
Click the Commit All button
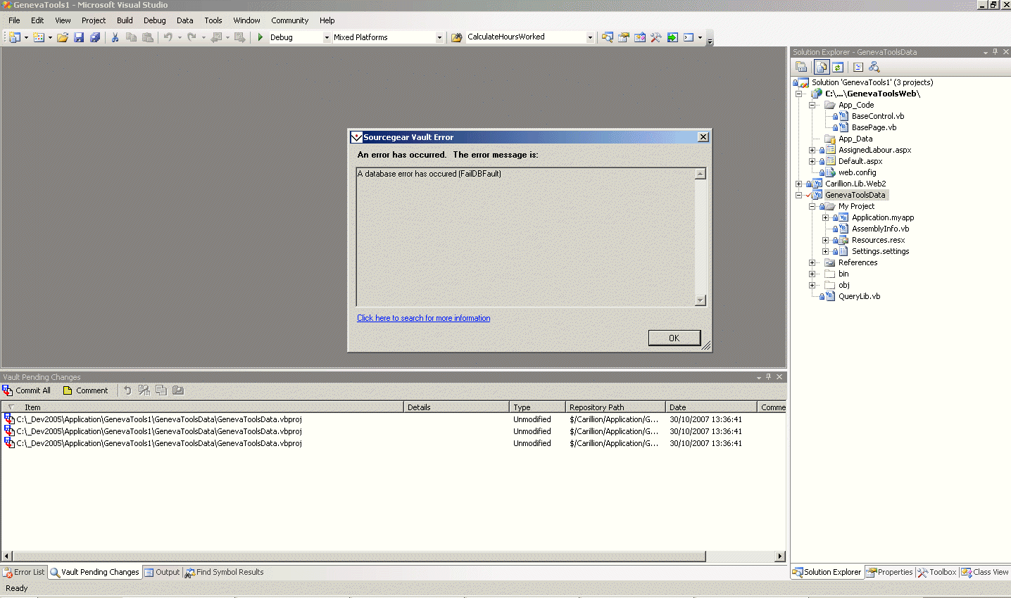point(27,390)
